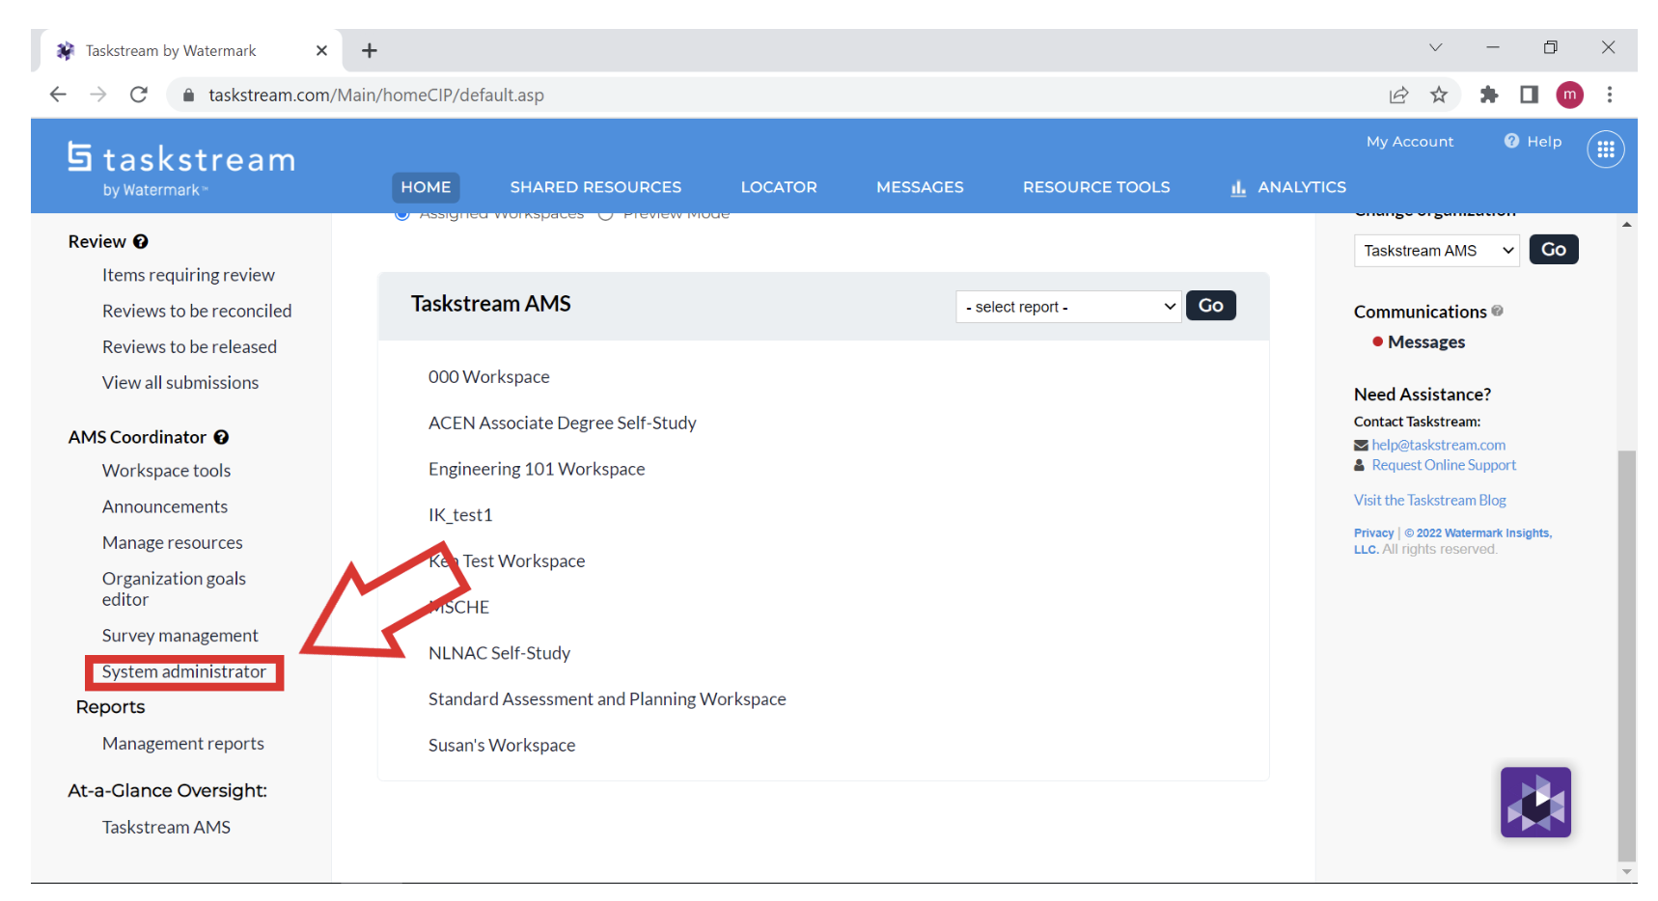Click the browser back arrow
The height and width of the screenshot is (901, 1658).
point(58,95)
